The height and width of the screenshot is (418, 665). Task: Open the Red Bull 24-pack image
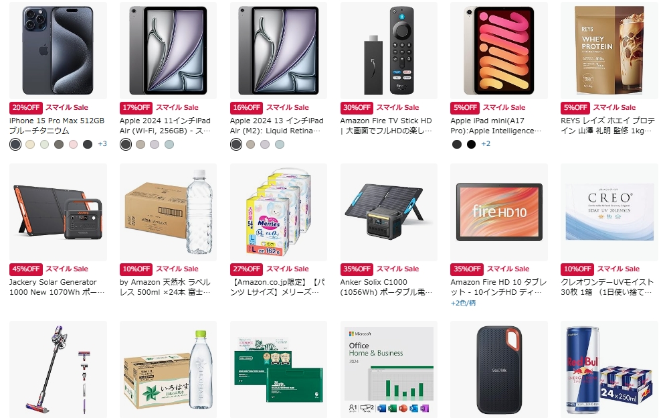(x=609, y=369)
